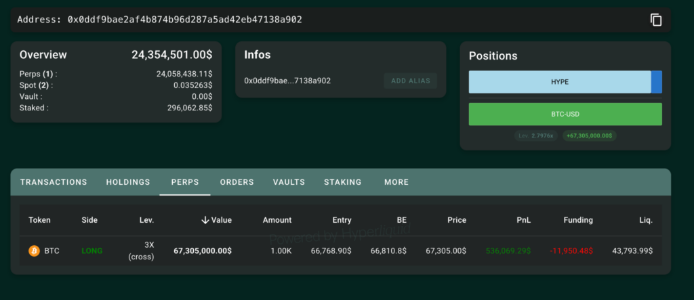The height and width of the screenshot is (300, 694).
Task: Copy the wallet address using copy icon
Action: (655, 20)
